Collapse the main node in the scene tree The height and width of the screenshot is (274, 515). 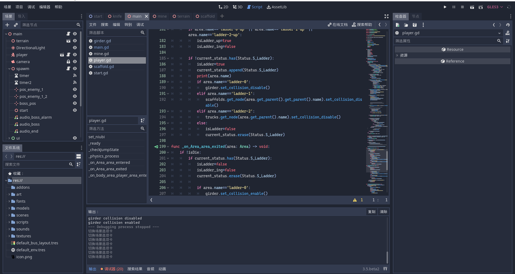(x=6, y=34)
